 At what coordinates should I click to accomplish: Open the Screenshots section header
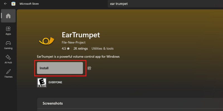tap(53, 103)
